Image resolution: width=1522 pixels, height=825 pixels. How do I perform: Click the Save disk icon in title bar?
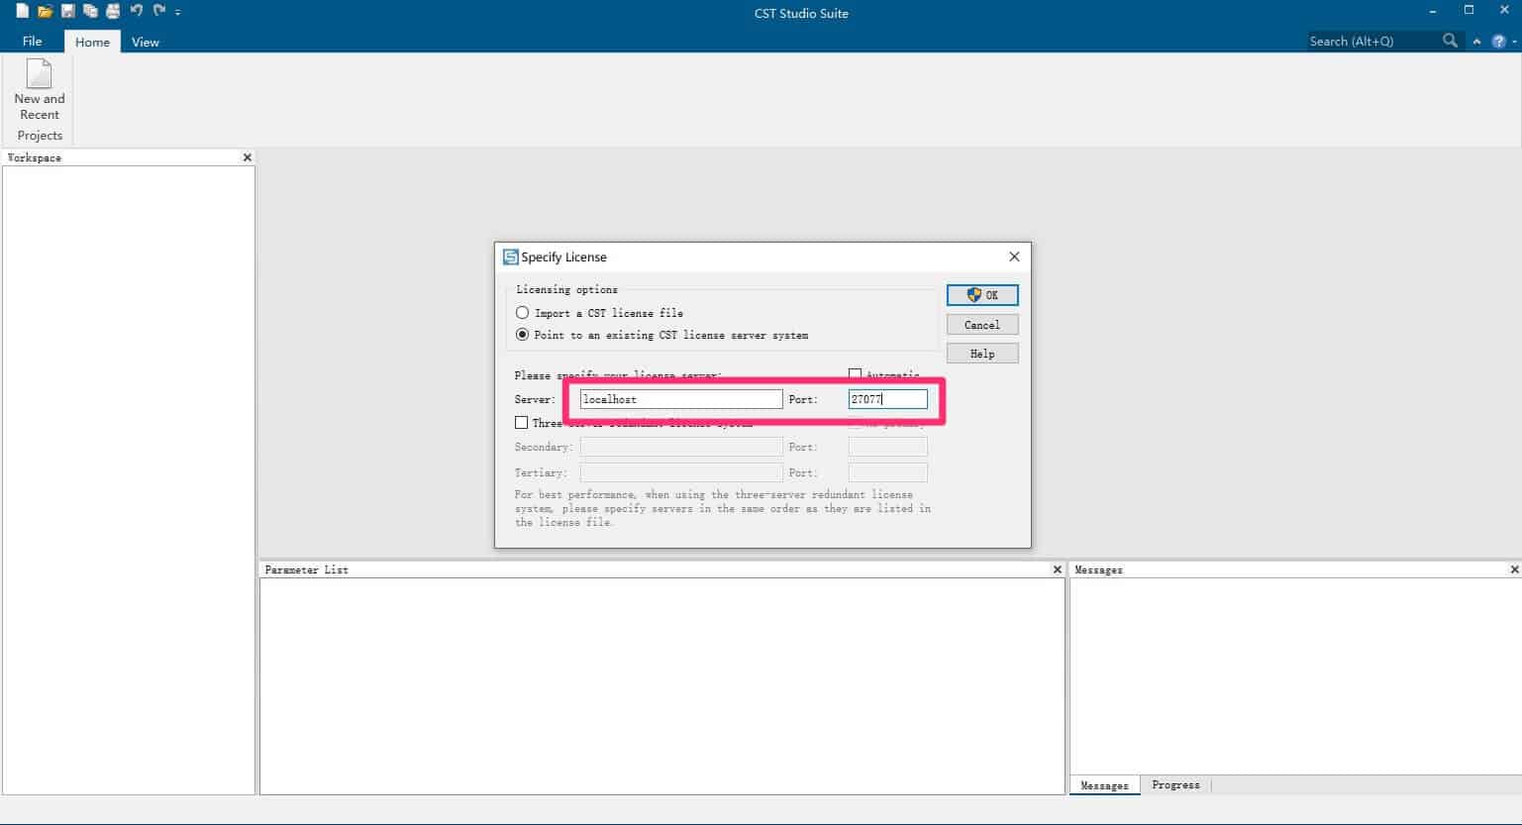[x=67, y=12]
